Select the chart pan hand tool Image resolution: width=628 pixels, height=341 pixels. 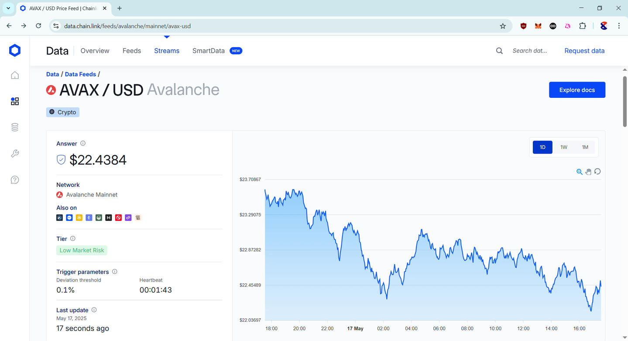588,172
